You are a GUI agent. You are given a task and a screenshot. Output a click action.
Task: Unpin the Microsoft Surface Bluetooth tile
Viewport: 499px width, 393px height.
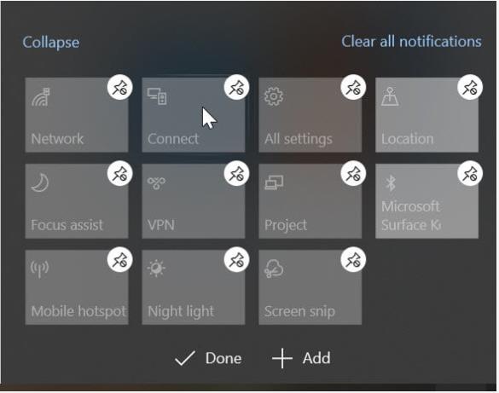(x=470, y=174)
